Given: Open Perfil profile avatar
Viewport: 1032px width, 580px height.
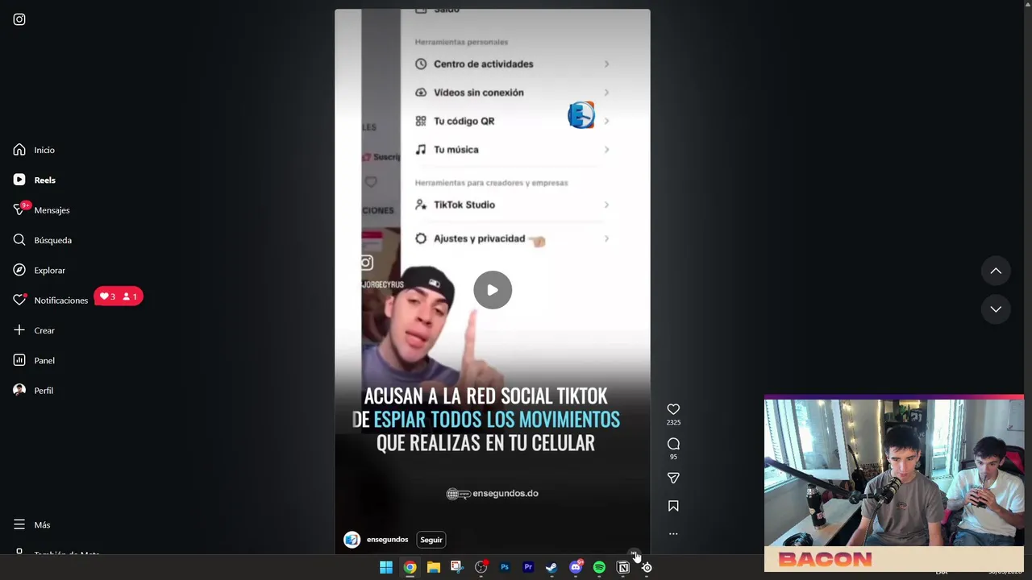Looking at the screenshot, I should tap(19, 390).
